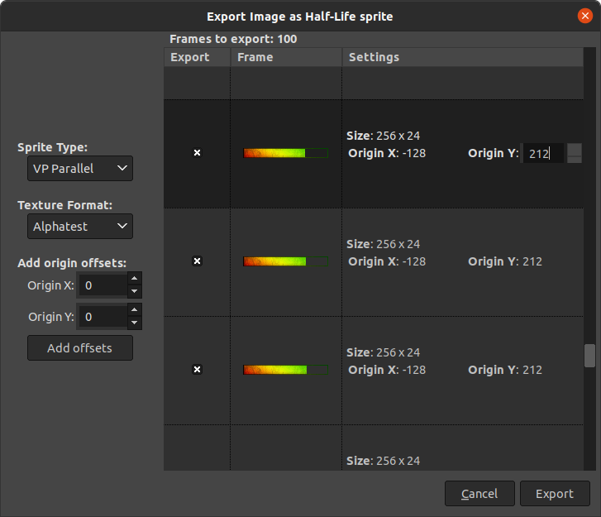601x517 pixels.
Task: Open the Texture Format dropdown
Action: coord(80,226)
